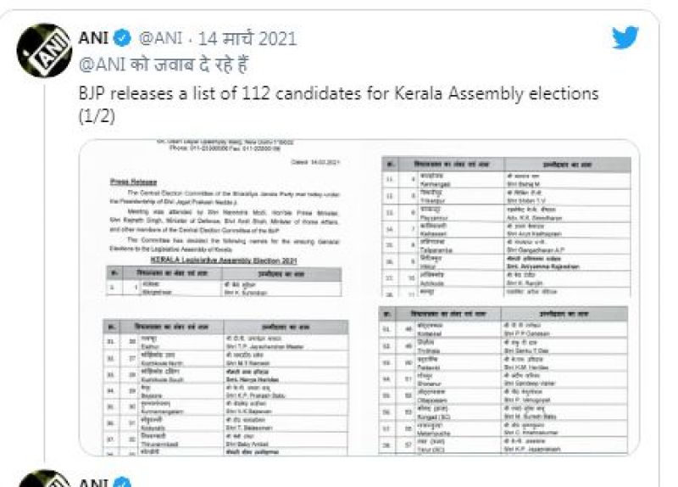Open the ANI avatar of the second tweet
The image size is (678, 487).
[39, 480]
